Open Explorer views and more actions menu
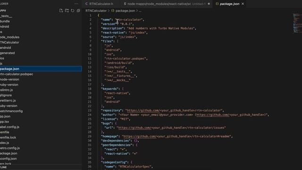Screen dimensions: 302x170 [x=76, y=4]
